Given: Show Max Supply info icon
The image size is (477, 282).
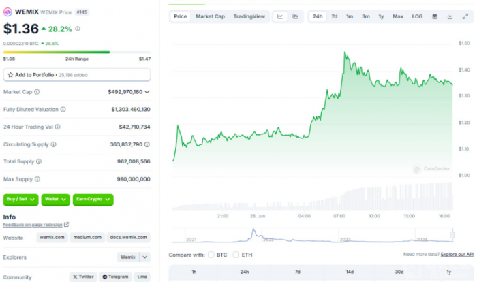Looking at the screenshot, I should [37, 179].
